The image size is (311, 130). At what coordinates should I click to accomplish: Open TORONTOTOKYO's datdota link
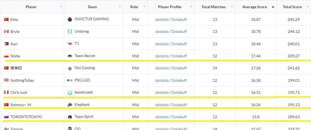[162, 117]
